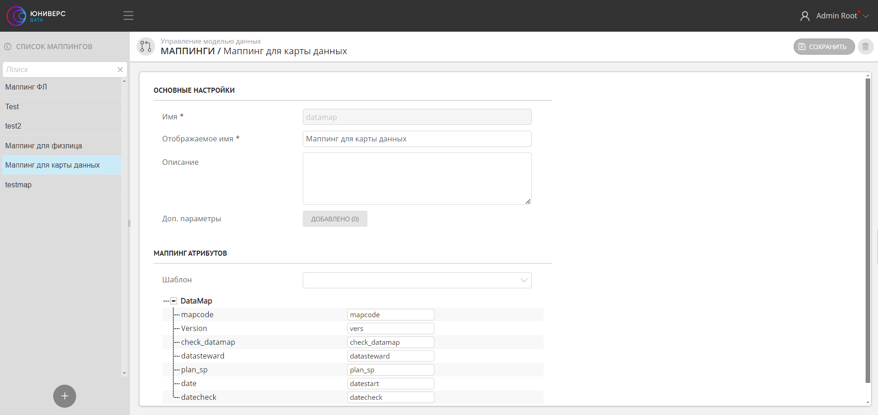Viewport: 878px width, 415px height.
Task: Select testmap mapping in sidebar
Action: (x=18, y=185)
